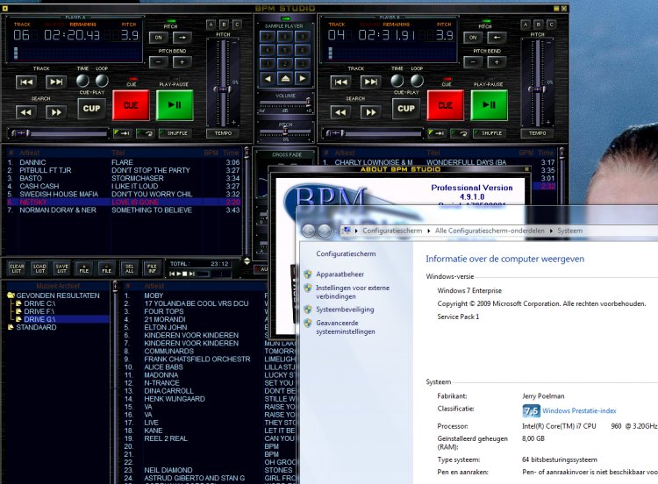Pitch bend plus on Player B
The height and width of the screenshot is (484, 658).
(x=497, y=62)
